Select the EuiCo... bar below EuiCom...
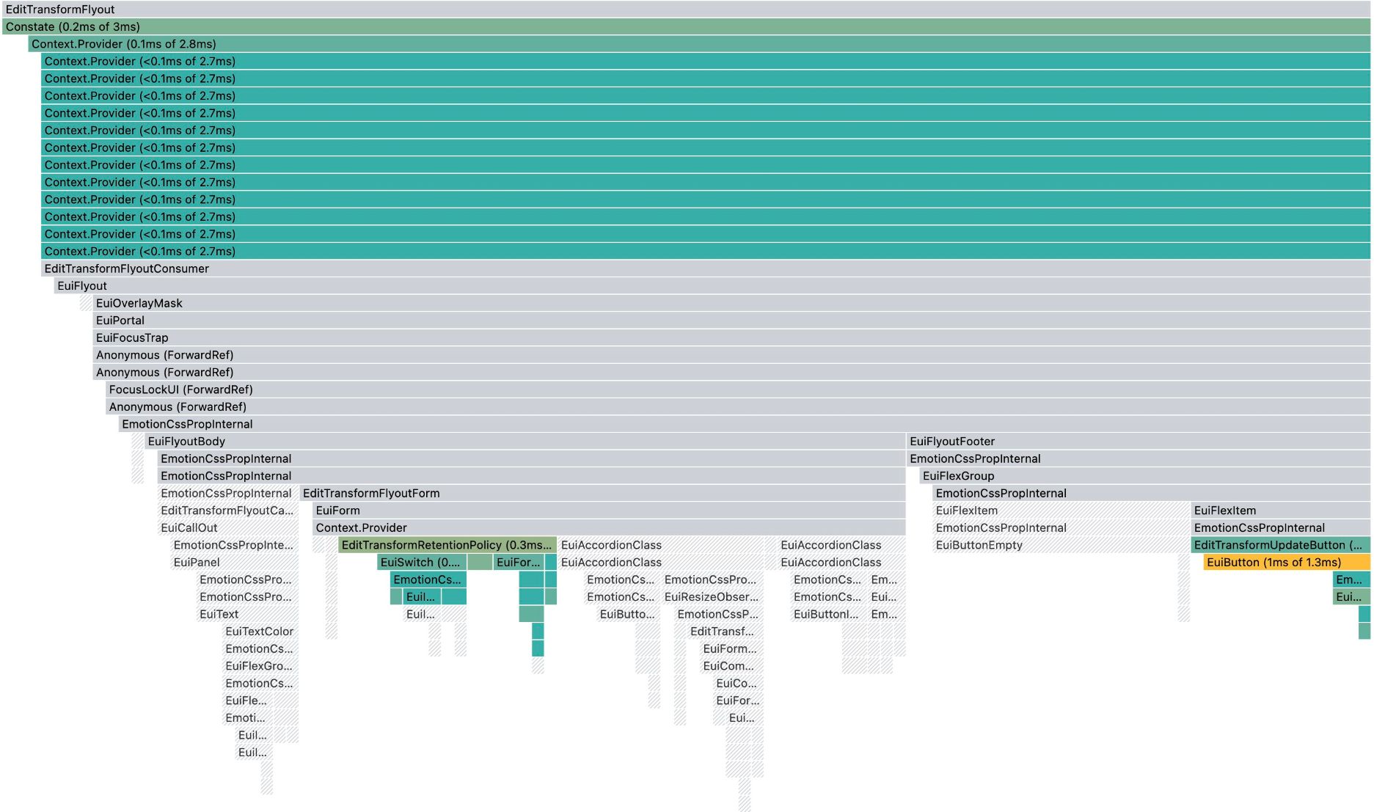Screen dimensions: 1374x812 (738, 683)
